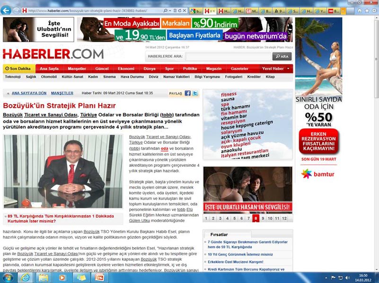Image resolution: width=379 pixels, height=283 pixels.
Task: Open browser Tools gear icon
Action: point(374,10)
